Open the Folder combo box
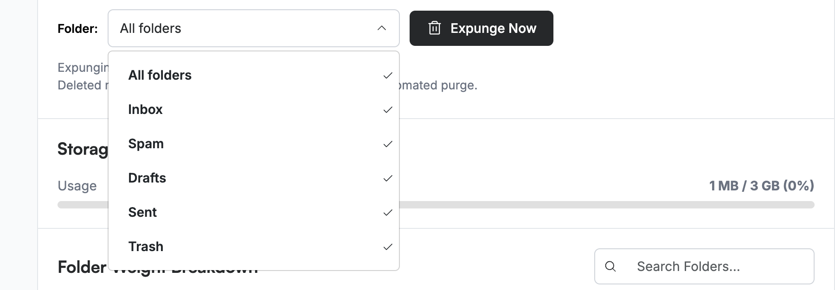The image size is (835, 290). tap(254, 28)
